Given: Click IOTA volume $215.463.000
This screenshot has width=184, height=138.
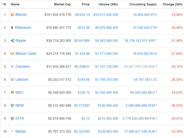Looking at the screenshot, I should [108, 119].
